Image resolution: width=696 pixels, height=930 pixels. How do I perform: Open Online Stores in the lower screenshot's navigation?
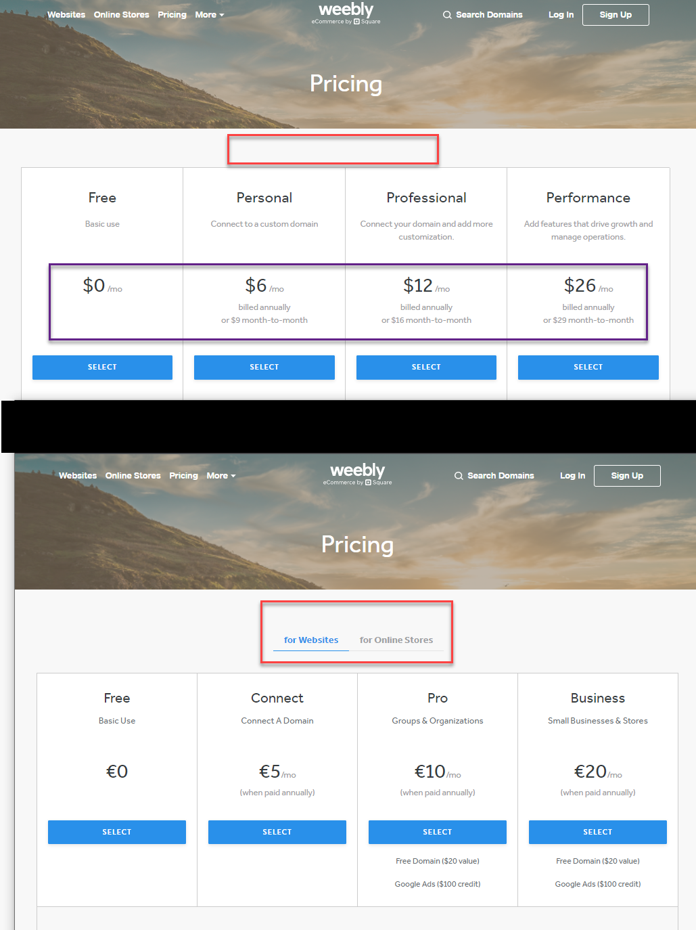tap(133, 476)
